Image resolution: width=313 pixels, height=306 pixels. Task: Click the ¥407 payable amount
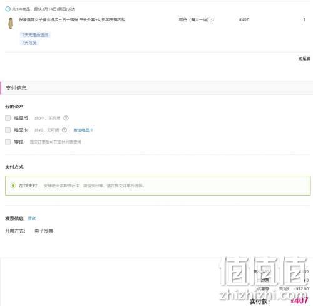(299, 301)
